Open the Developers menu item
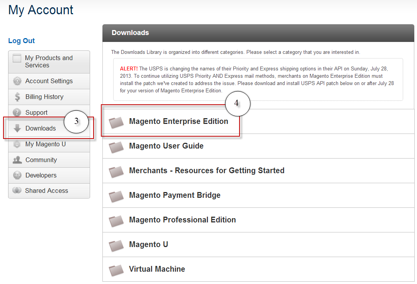417x284 pixels. (41, 175)
